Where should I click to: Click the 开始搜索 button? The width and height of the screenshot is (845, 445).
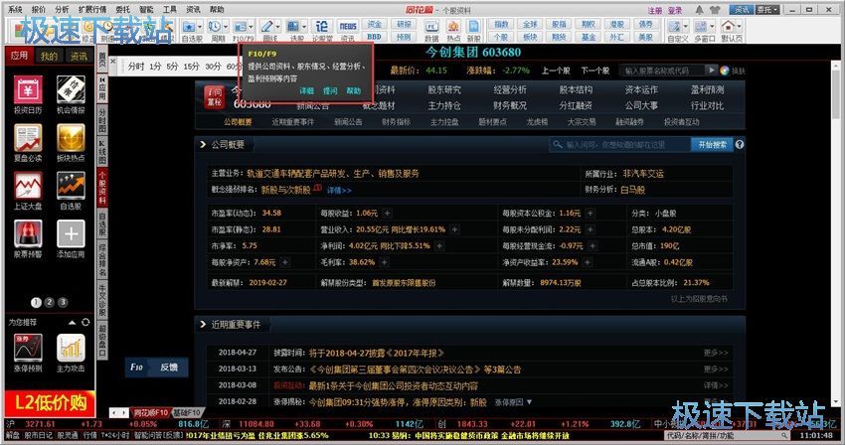click(712, 144)
